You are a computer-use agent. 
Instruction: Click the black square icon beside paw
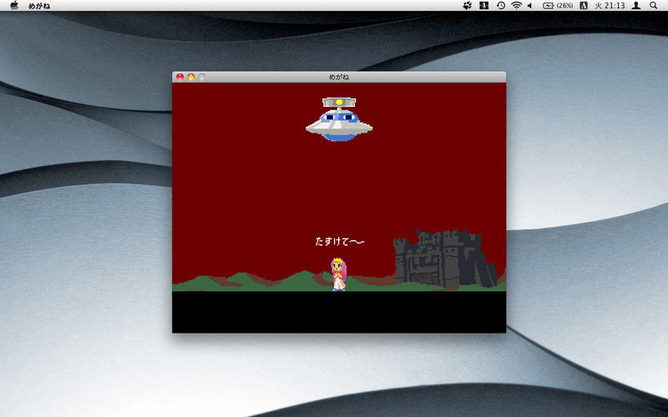[483, 6]
